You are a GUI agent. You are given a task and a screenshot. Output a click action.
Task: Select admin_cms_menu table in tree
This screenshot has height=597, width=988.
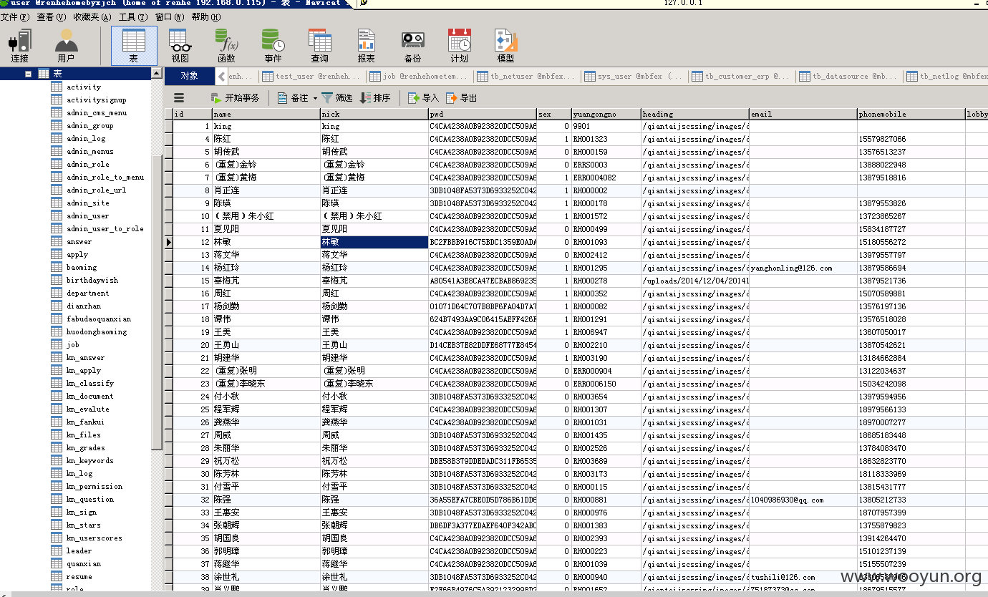[x=97, y=112]
